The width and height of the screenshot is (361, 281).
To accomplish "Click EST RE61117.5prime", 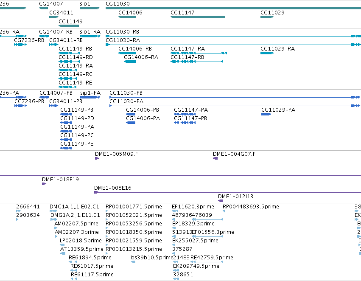I will pos(92,275).
